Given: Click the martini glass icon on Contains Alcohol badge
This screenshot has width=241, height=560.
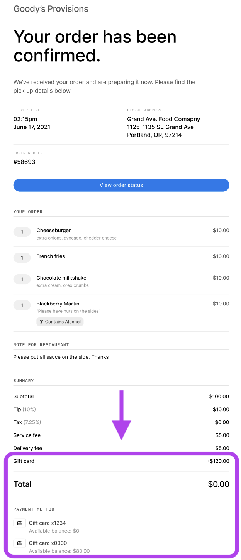Looking at the screenshot, I should [41, 321].
